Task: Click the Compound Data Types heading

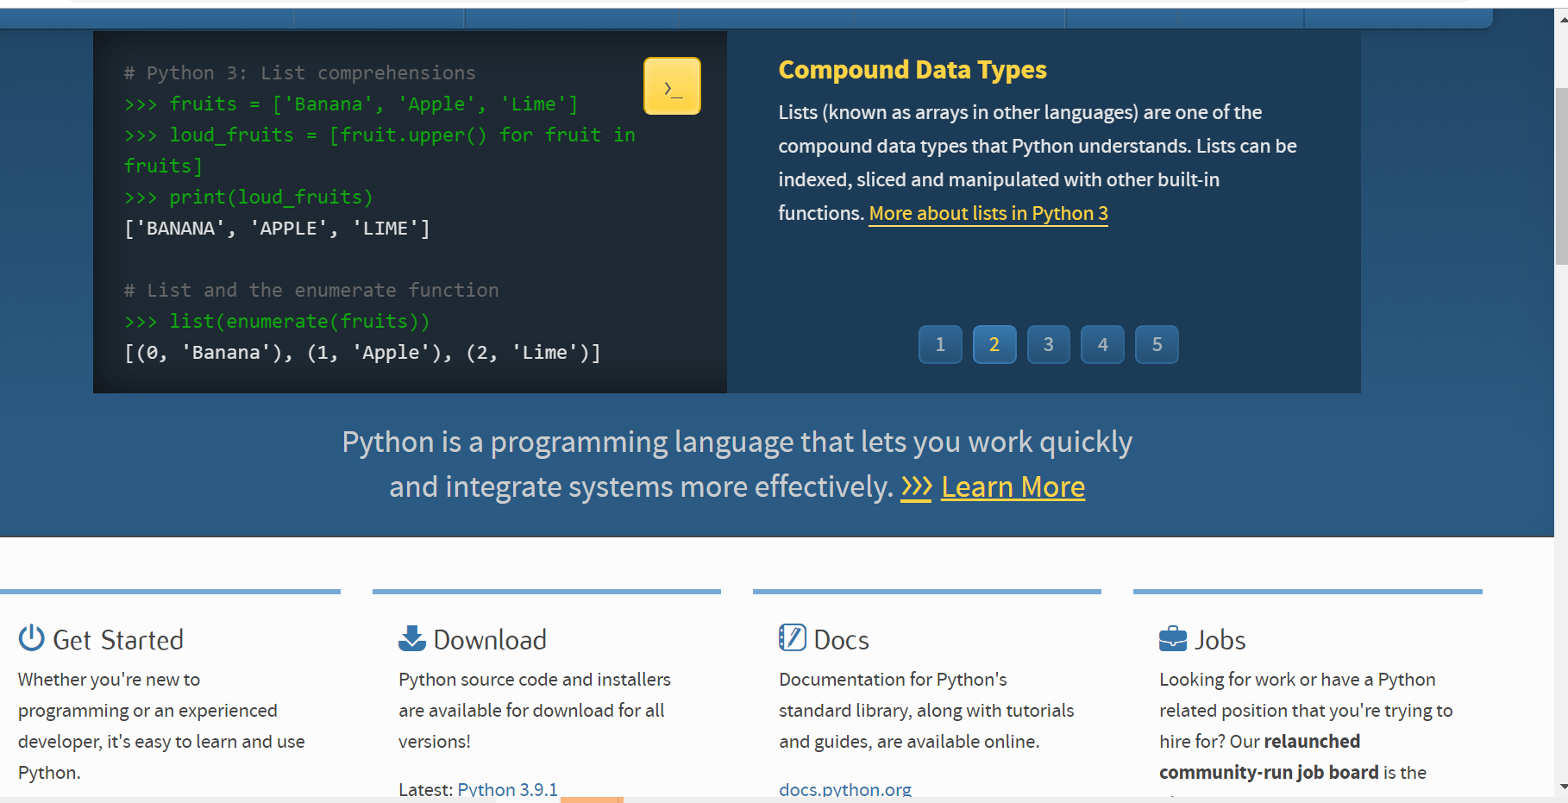Action: point(913,70)
